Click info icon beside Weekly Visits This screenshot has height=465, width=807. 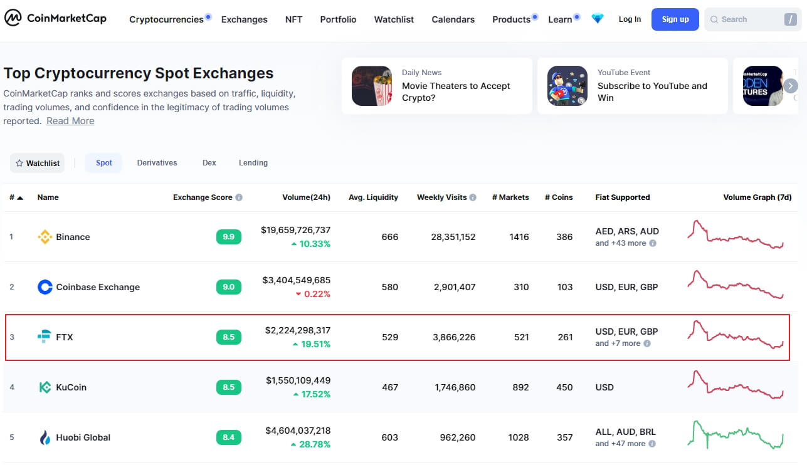click(473, 197)
